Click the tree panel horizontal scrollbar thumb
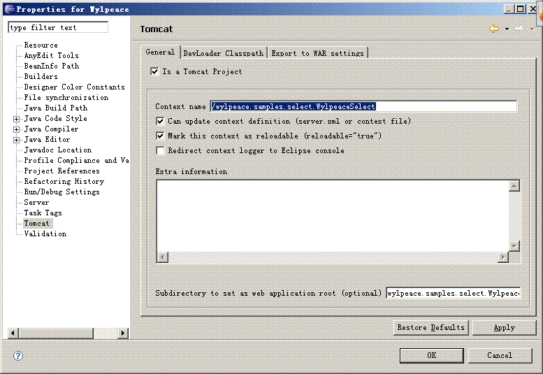This screenshot has height=374, width=543. [x=56, y=333]
